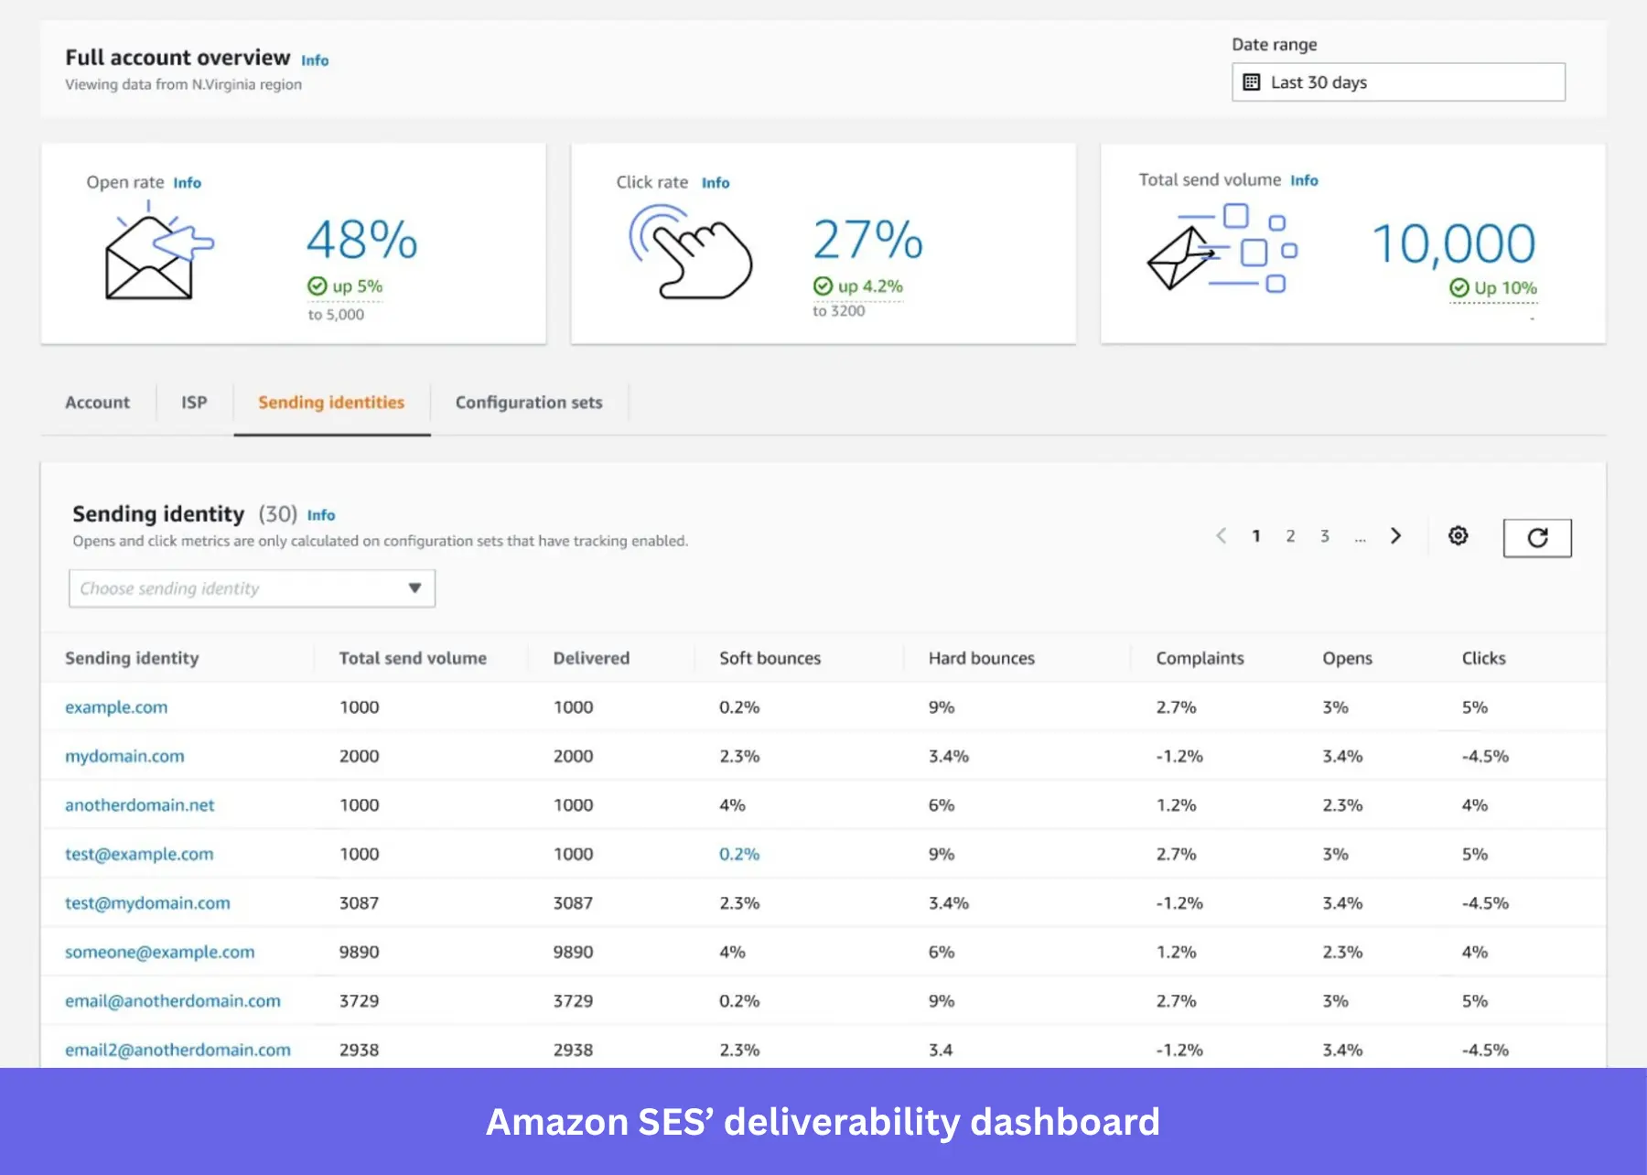
Task: Open the email2@anotherdomain.com identity link
Action: tap(178, 1051)
